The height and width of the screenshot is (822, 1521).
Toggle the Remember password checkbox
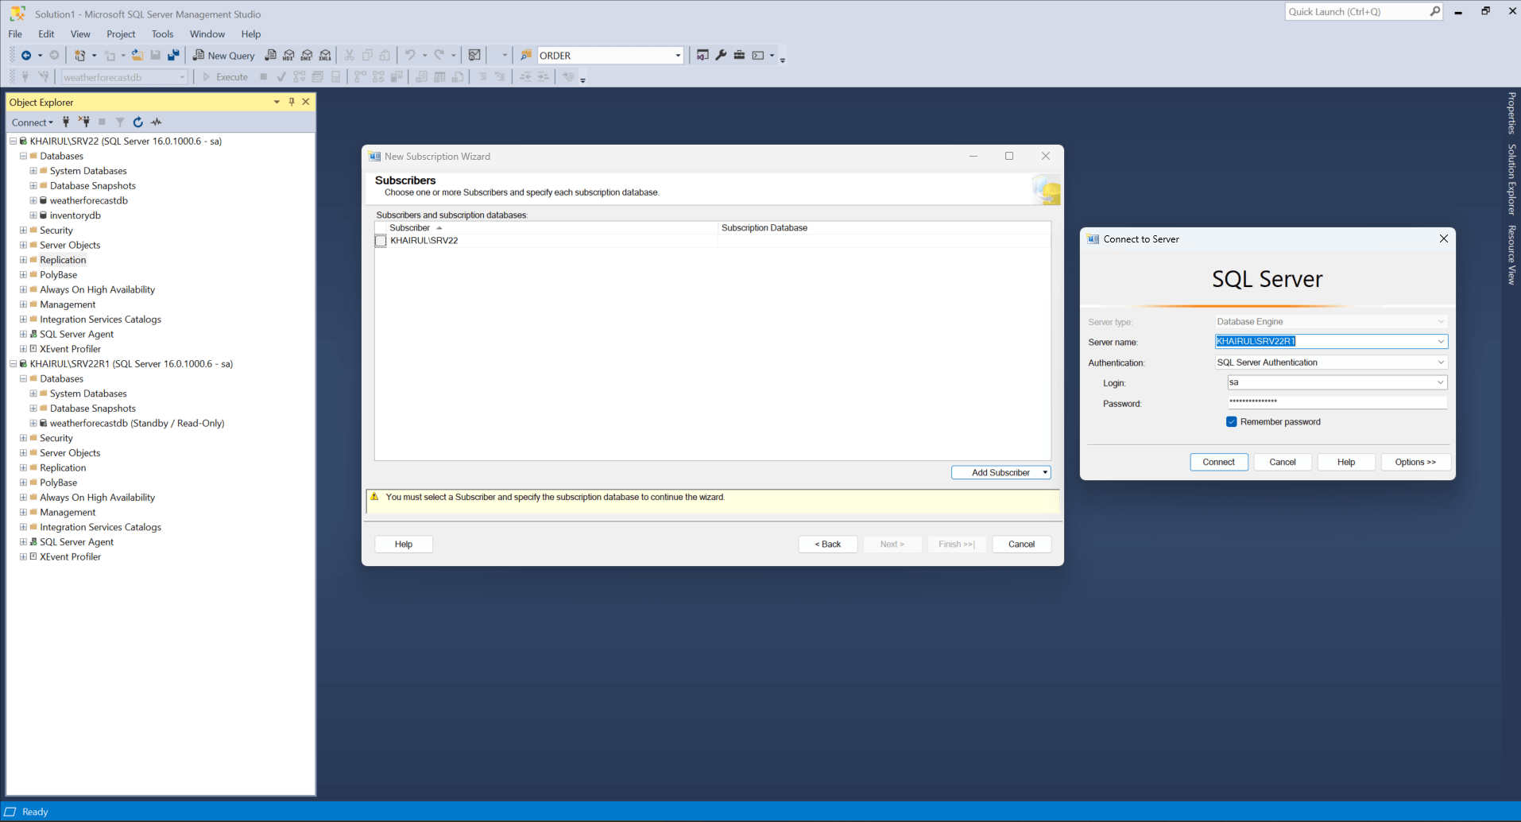click(1231, 422)
